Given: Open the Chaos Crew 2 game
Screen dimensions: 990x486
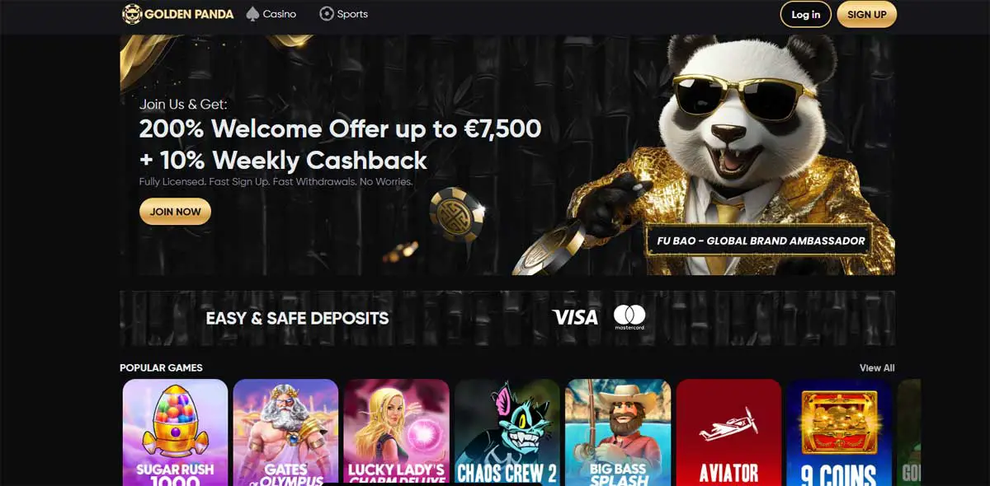Looking at the screenshot, I should click(507, 432).
